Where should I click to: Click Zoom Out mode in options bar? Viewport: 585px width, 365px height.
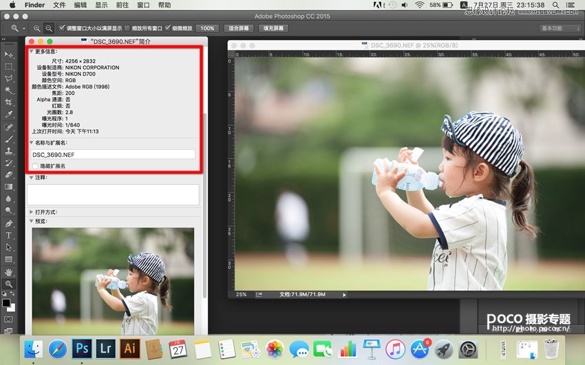pyautogui.click(x=48, y=28)
